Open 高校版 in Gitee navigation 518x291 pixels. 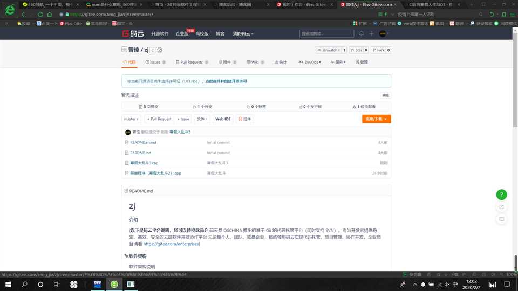coord(202,33)
